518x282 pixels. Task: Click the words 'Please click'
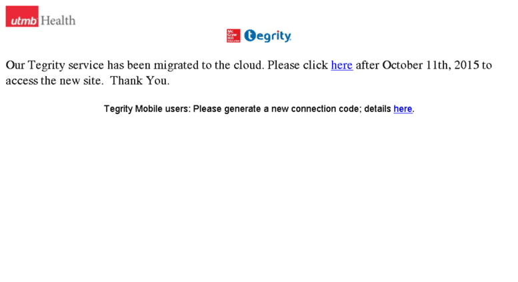coord(297,65)
